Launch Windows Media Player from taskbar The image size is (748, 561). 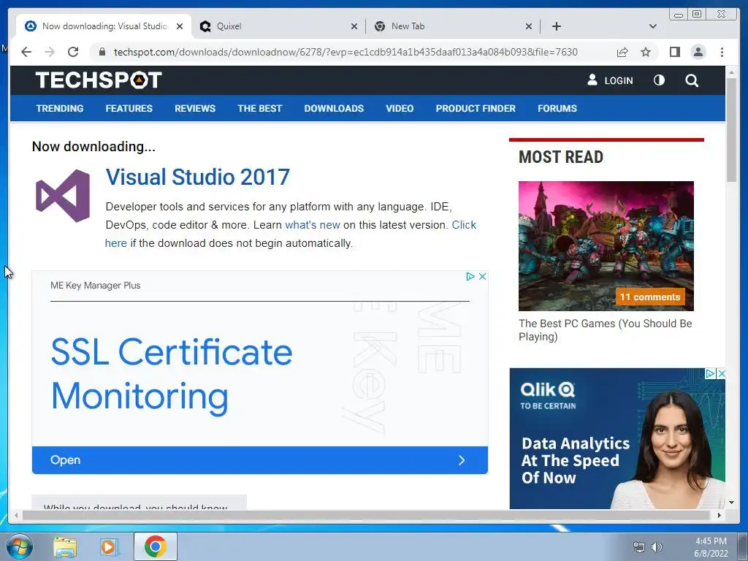tap(110, 547)
